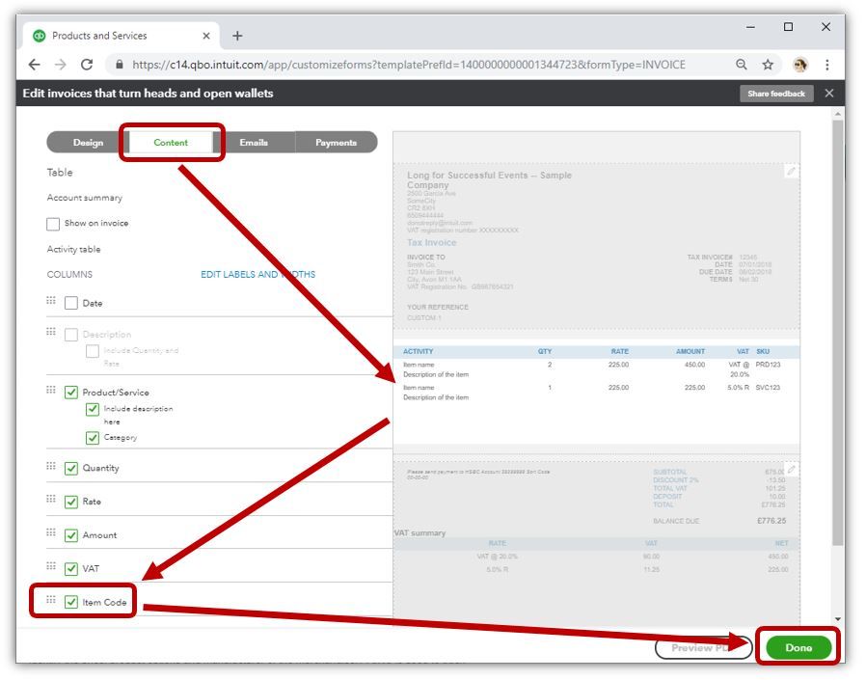Enable Show on invoice checkbox
Screen dimensions: 866x680
tap(53, 224)
